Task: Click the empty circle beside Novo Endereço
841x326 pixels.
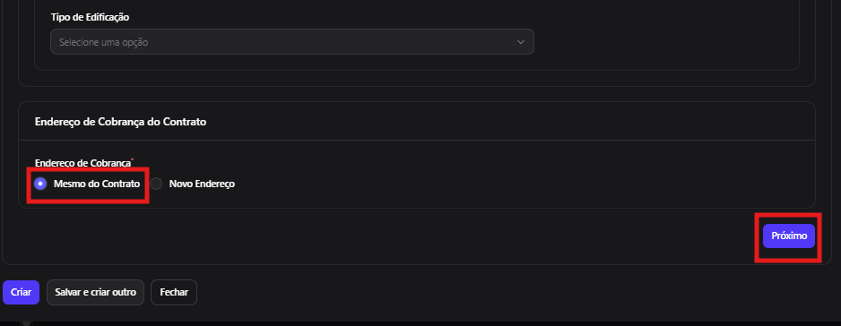Action: click(156, 184)
